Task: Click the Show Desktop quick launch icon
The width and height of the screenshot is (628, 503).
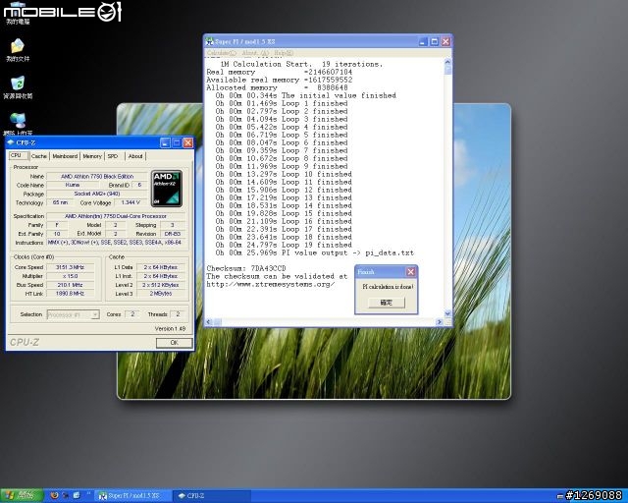Action: click(77, 495)
